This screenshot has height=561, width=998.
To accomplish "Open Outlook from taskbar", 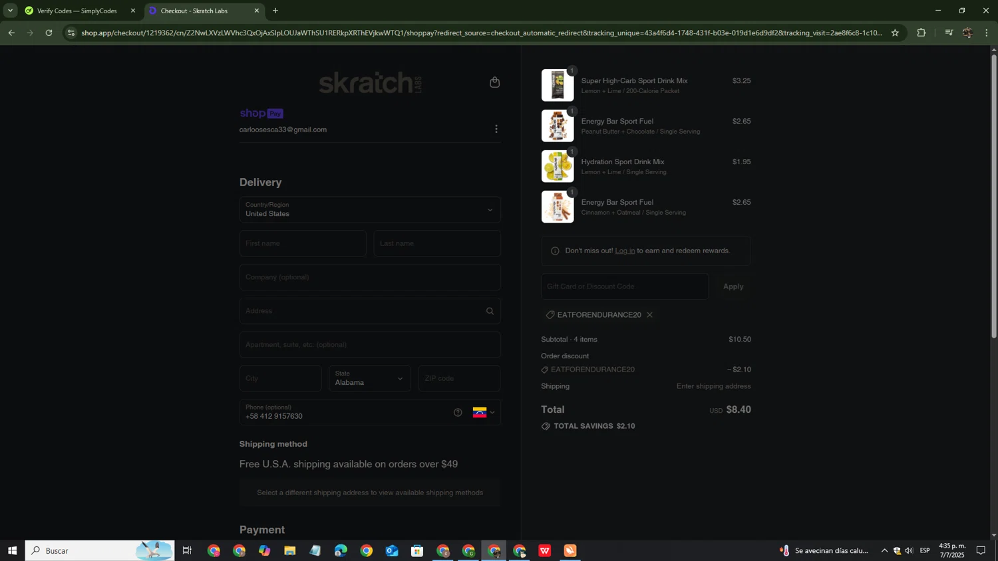I will pos(392,550).
